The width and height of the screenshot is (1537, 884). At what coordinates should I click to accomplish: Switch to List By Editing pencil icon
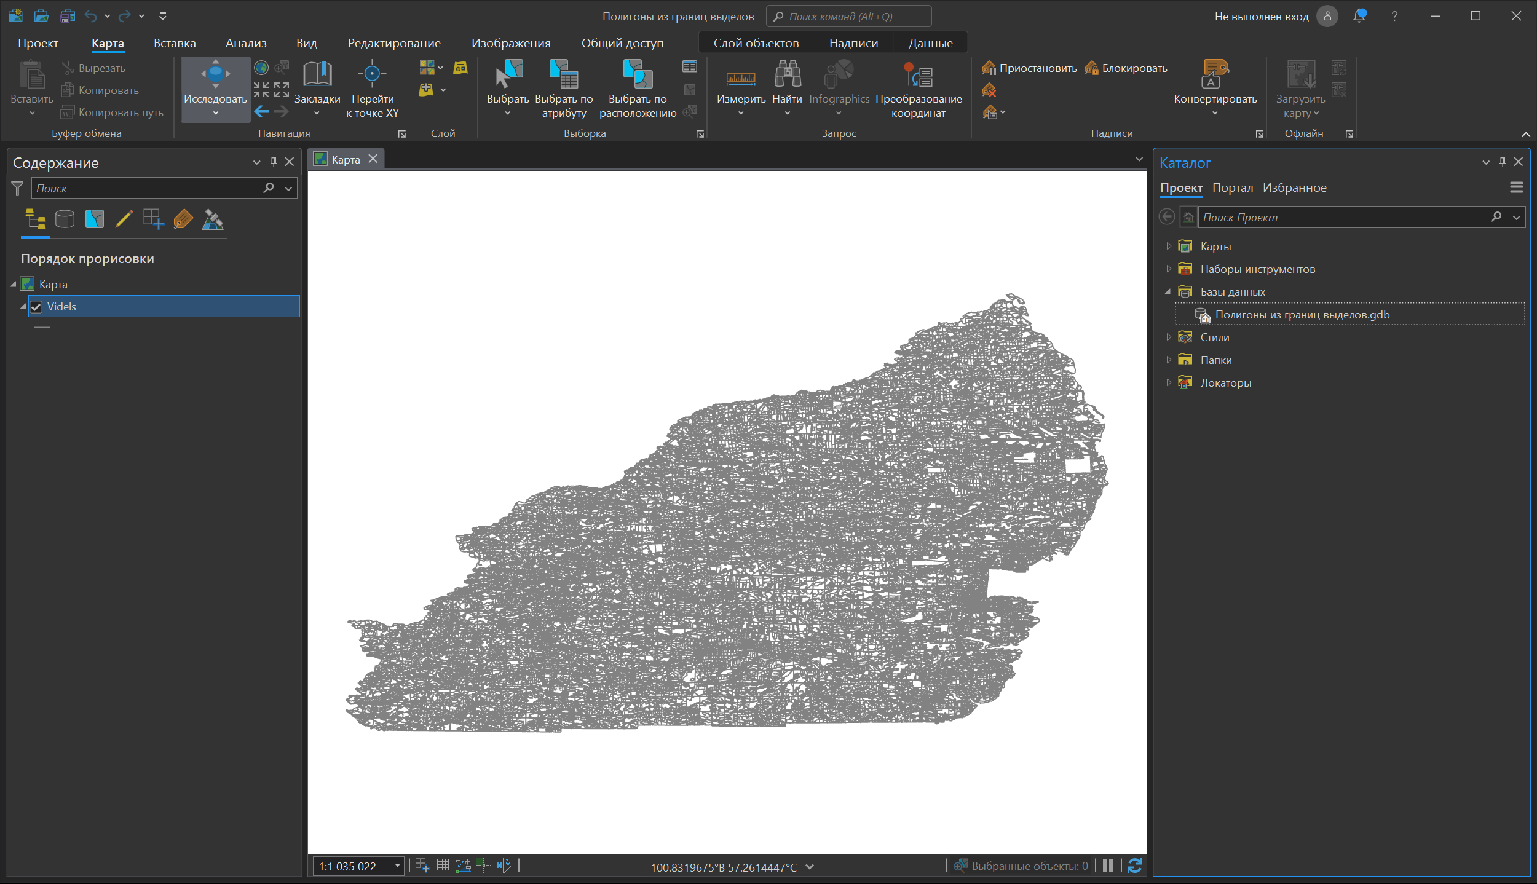[x=124, y=219]
